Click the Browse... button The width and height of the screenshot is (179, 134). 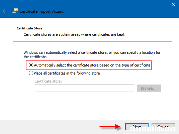[x=149, y=88]
